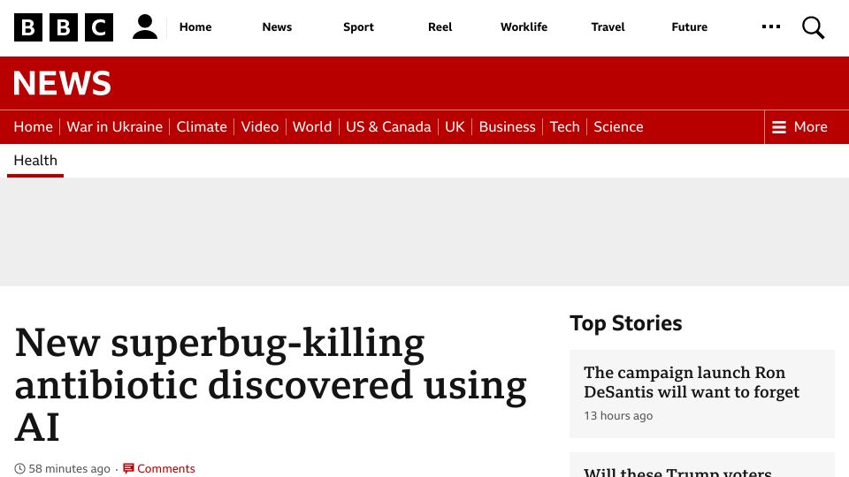Screen dimensions: 849x477
Task: Select the US & Canada section
Action: point(388,126)
